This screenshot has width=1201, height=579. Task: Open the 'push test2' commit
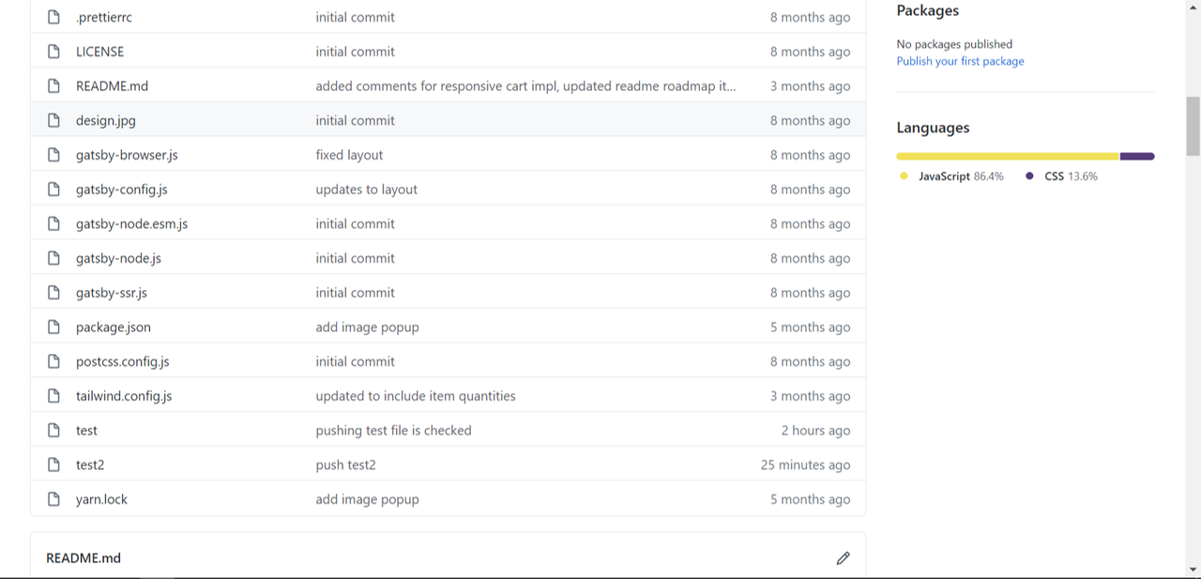tap(345, 465)
